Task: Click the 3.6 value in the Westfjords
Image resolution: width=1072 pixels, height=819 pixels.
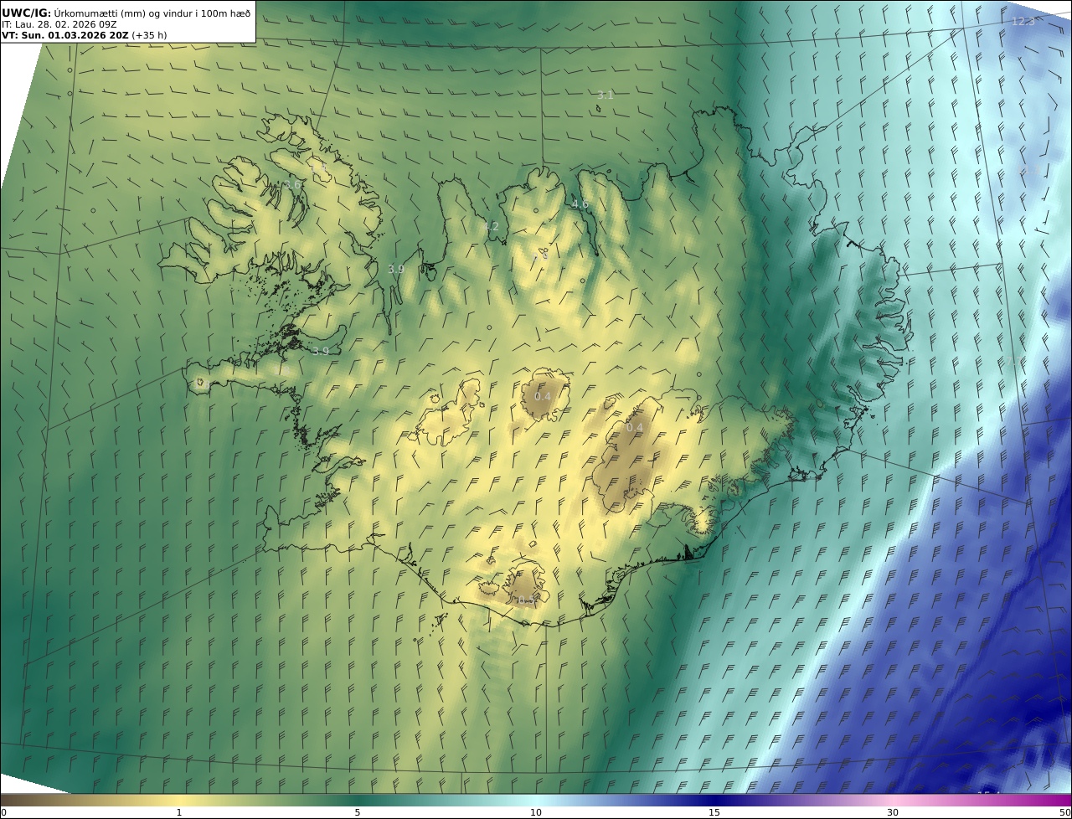Action: 292,184
